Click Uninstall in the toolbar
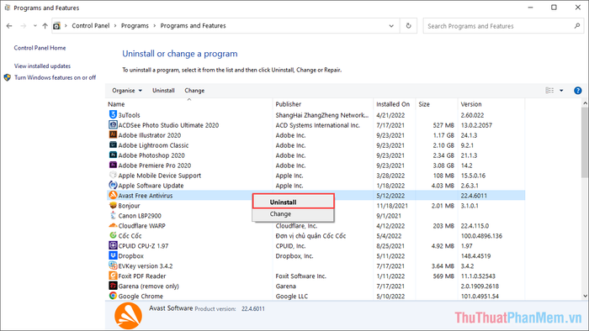 point(163,91)
